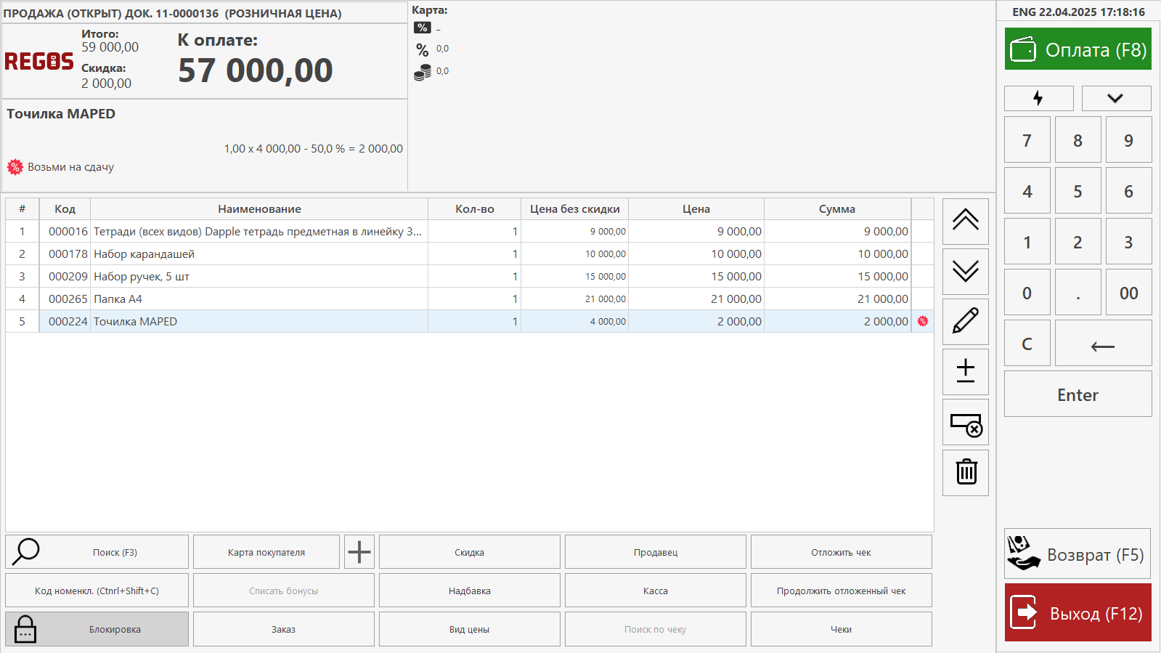1161x653 pixels.
Task: Open the Вид цены price type selector
Action: click(469, 629)
